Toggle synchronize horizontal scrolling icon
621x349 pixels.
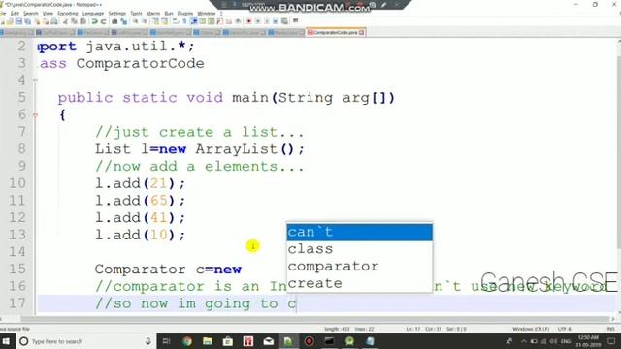pyautogui.click(x=164, y=21)
